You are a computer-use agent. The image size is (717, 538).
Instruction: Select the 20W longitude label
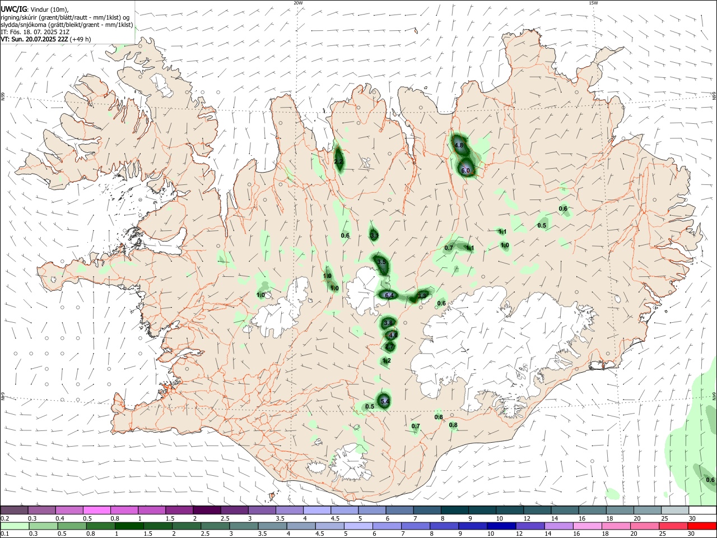[299, 3]
